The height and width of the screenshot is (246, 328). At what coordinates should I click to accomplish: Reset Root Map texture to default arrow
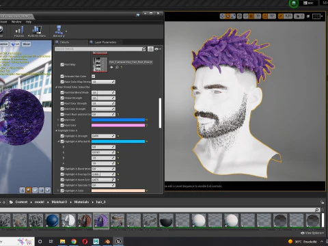pyautogui.click(x=122, y=68)
